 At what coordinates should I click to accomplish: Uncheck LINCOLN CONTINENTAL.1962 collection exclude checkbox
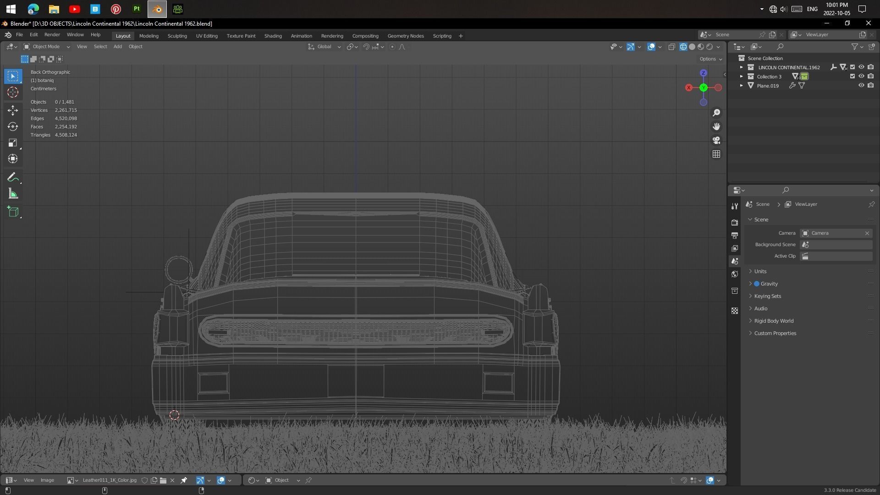[852, 67]
